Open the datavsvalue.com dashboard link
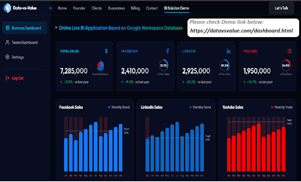The image size is (301, 182). click(x=242, y=31)
